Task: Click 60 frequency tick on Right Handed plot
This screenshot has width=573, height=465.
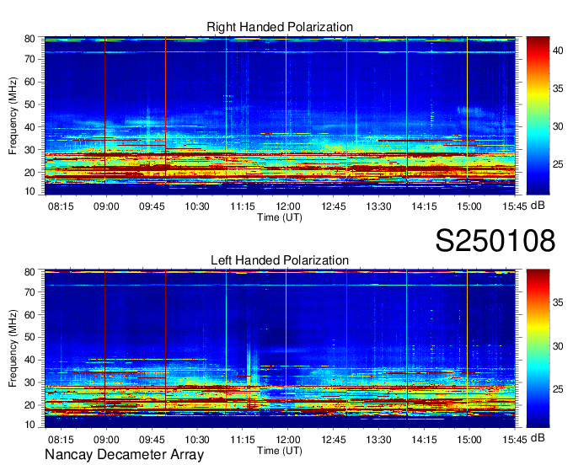Action: point(29,82)
